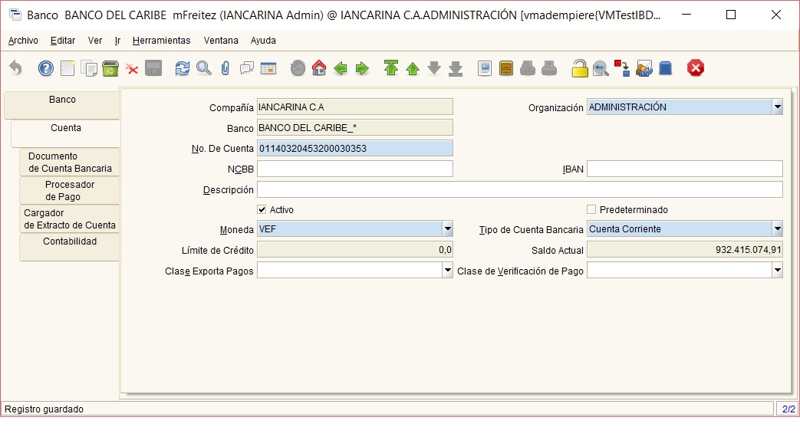Click the Registro guardado status message
The image size is (800, 437).
click(44, 409)
